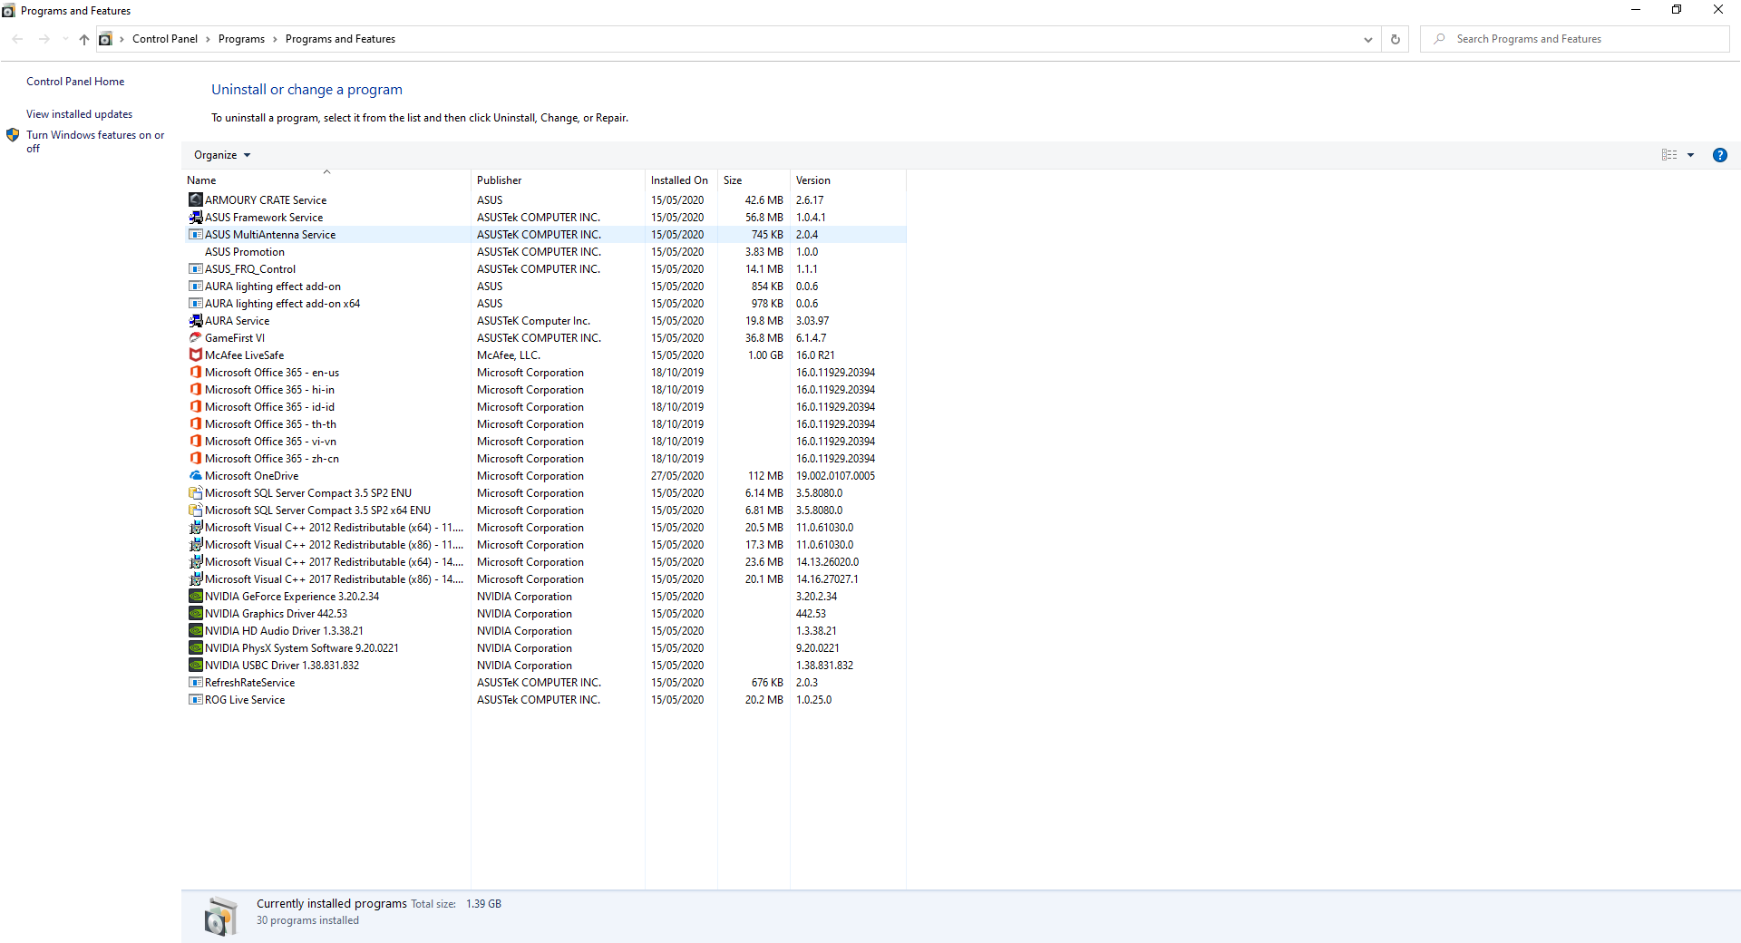Select Microsoft Office 365 - id-id entry

click(545, 406)
